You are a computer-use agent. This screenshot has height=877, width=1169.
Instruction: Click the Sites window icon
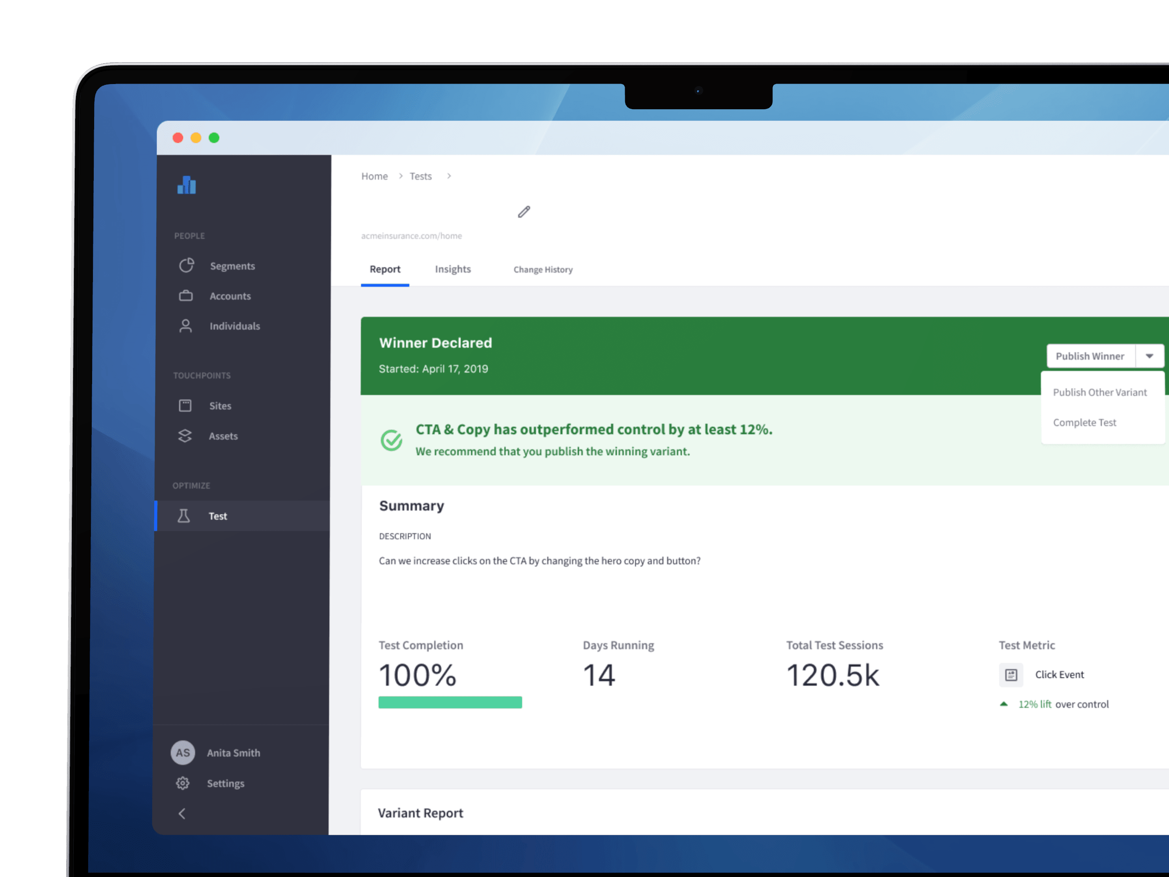185,406
